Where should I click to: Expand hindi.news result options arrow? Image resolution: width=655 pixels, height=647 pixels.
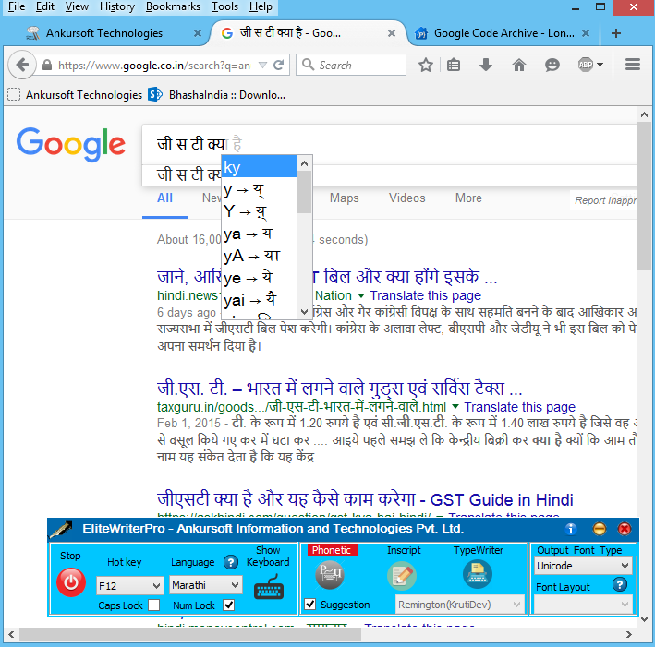point(361,295)
